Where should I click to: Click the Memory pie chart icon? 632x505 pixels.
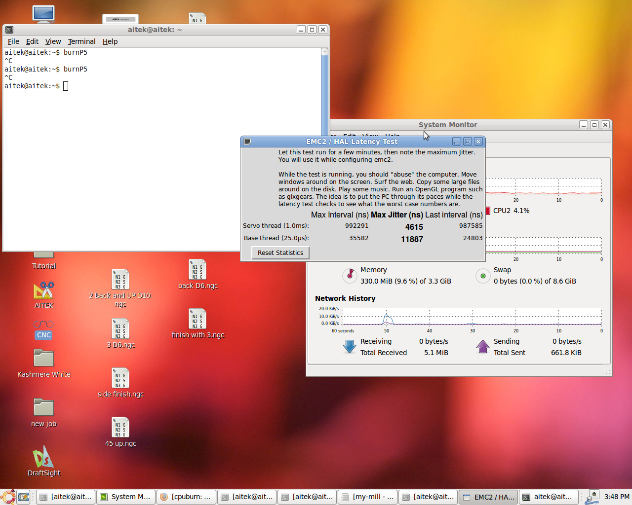(350, 276)
